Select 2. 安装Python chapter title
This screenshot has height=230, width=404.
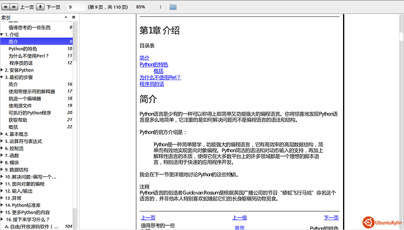19,70
